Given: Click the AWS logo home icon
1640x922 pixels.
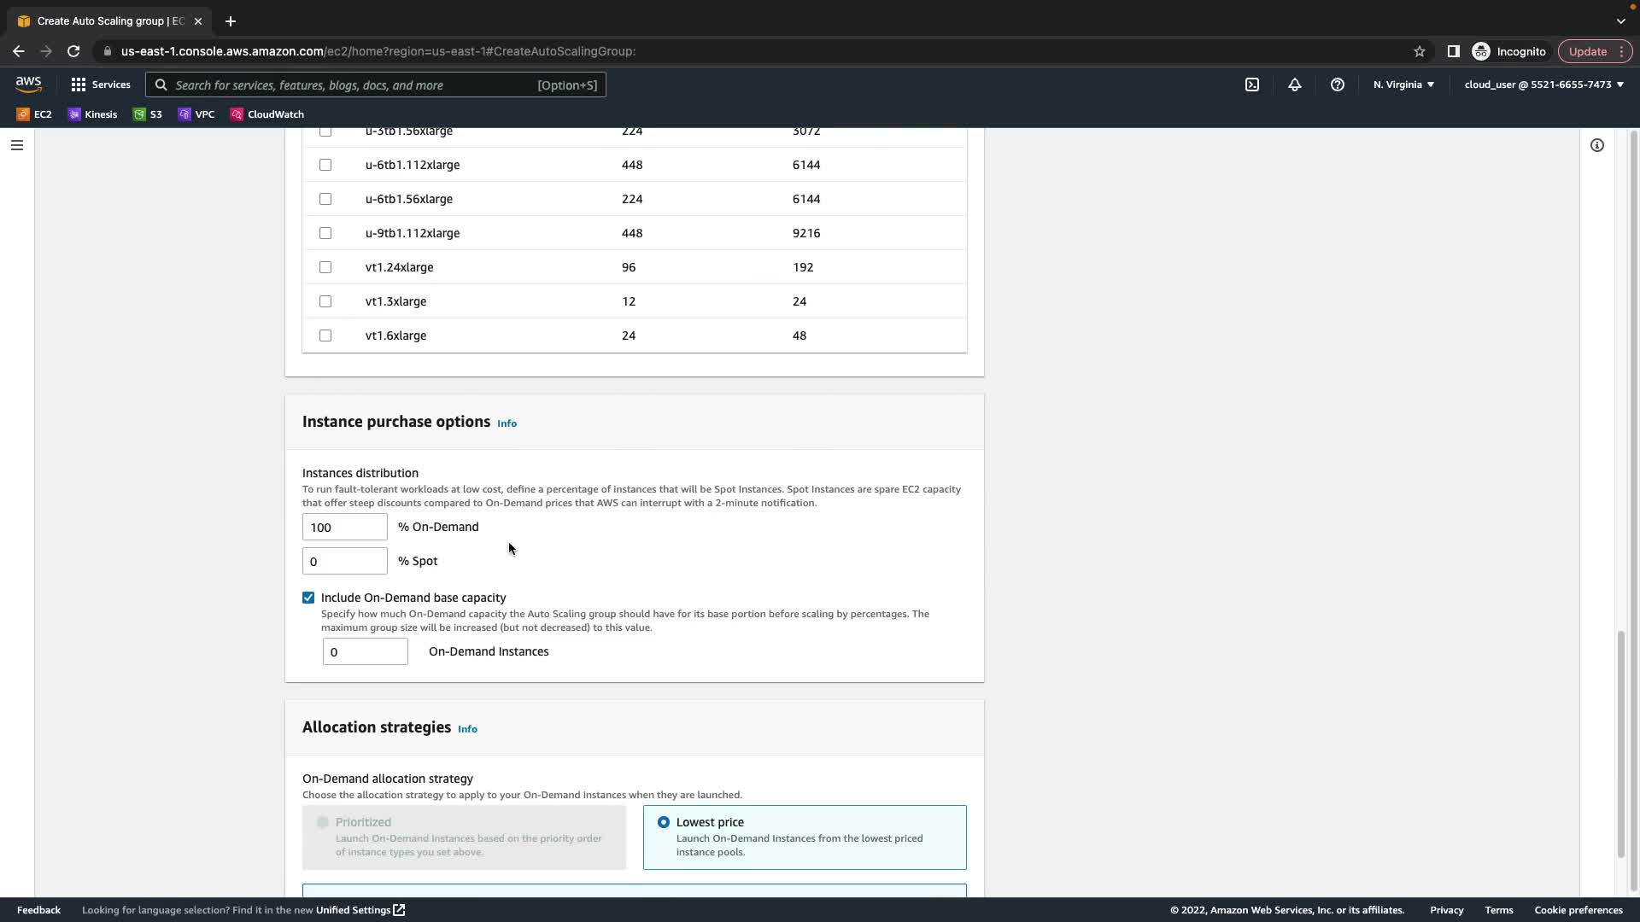Looking at the screenshot, I should pyautogui.click(x=28, y=84).
